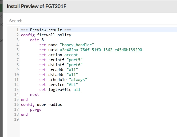The height and width of the screenshot is (137, 177).
Task: Click the next keyword on line 14
Action: 35,94
